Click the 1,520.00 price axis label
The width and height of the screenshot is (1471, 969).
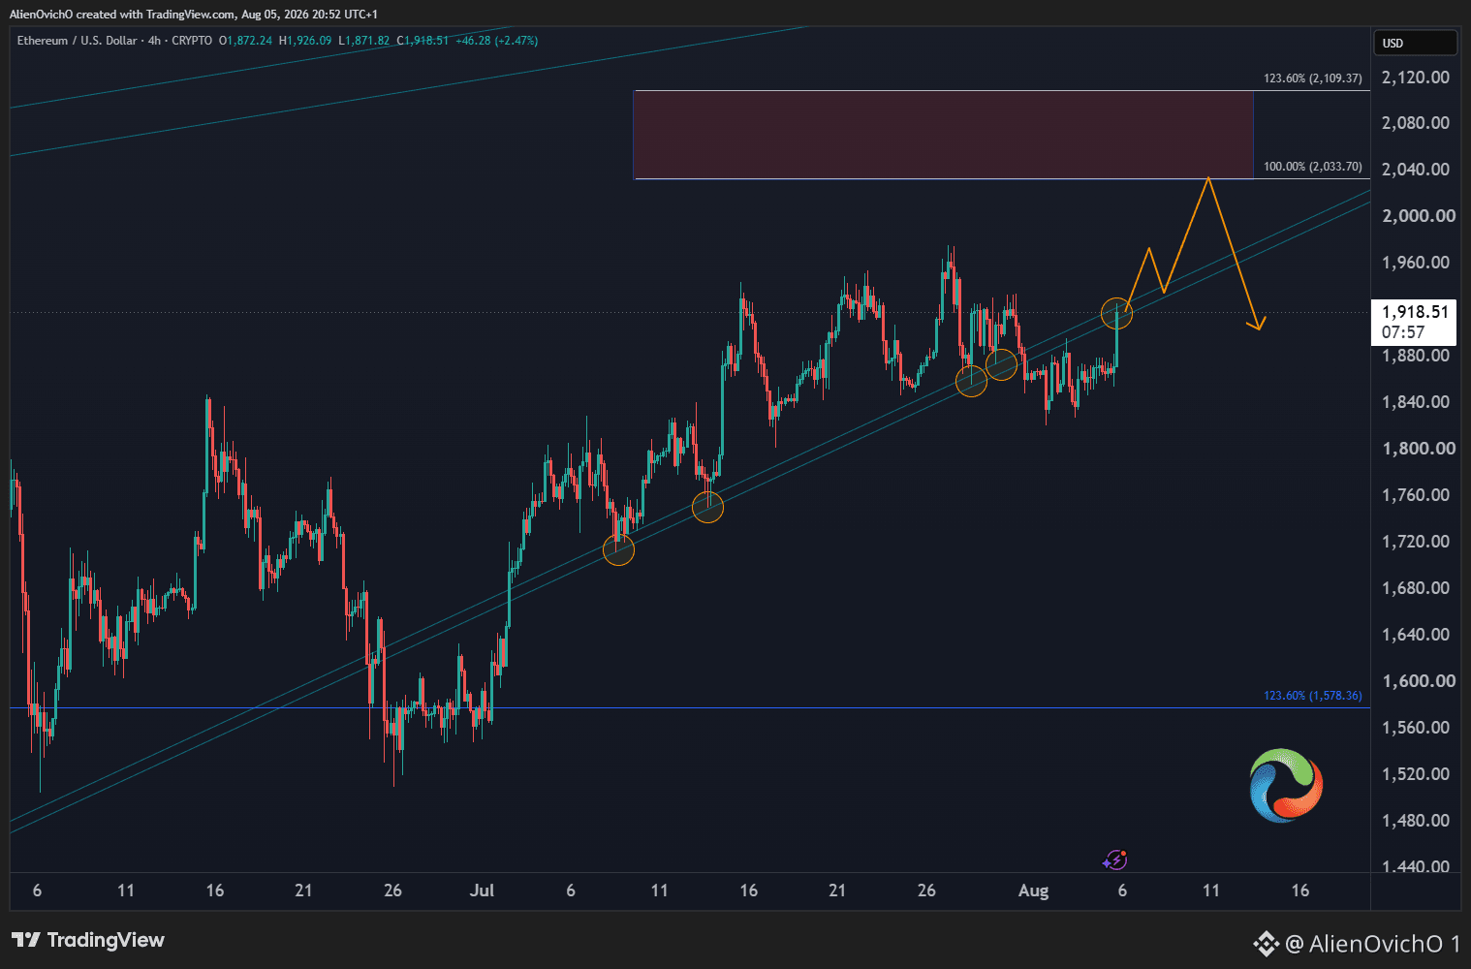pyautogui.click(x=1416, y=774)
